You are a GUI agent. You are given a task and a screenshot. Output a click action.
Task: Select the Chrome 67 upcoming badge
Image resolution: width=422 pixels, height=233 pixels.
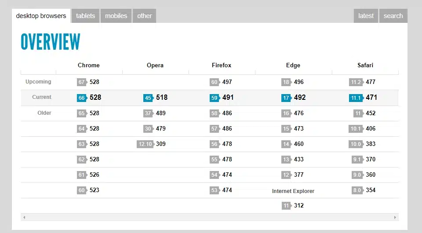pos(81,82)
